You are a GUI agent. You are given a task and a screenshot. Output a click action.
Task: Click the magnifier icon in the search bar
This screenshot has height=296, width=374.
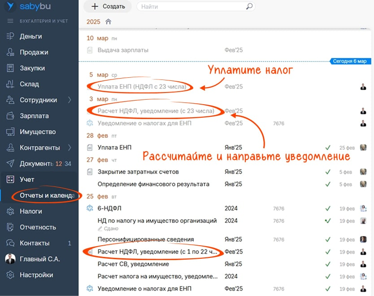point(249,7)
